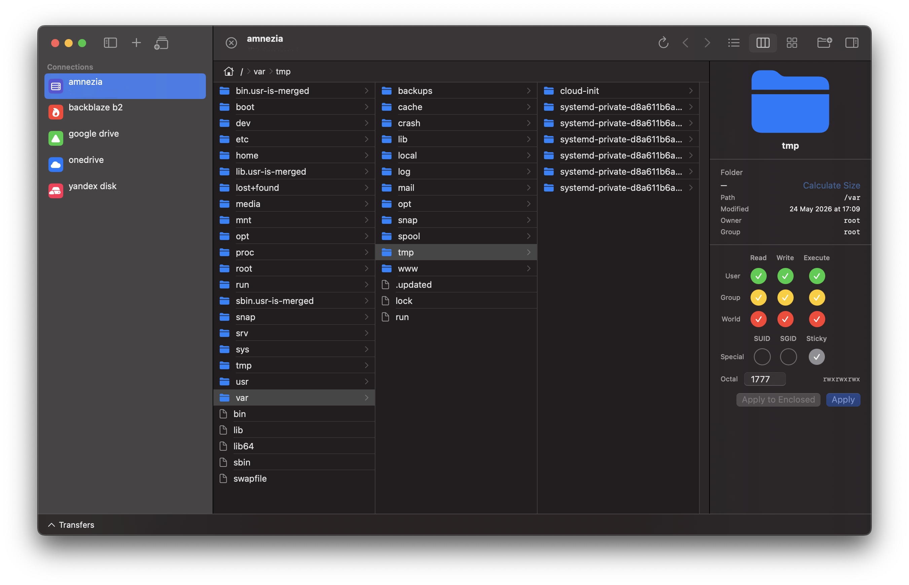Expand the usr folder chevron
The image size is (909, 585).
tap(366, 381)
